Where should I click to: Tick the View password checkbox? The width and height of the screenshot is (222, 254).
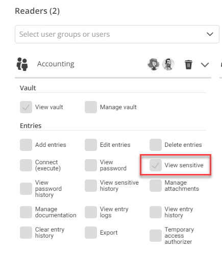coord(91,165)
